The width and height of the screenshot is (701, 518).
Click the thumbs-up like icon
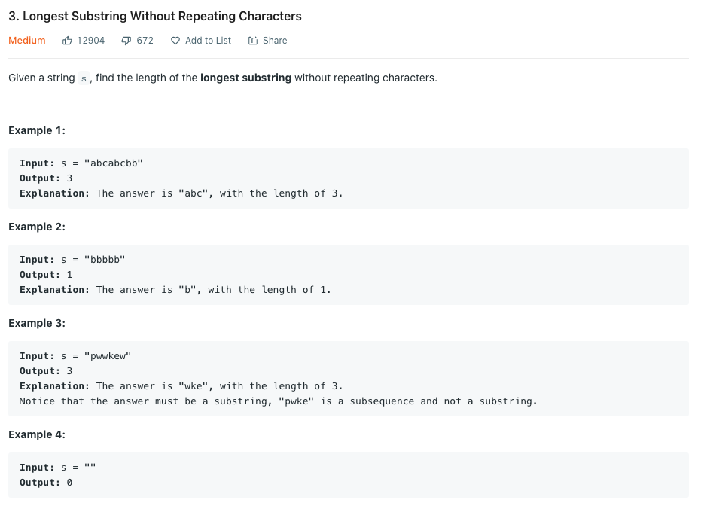pyautogui.click(x=67, y=41)
